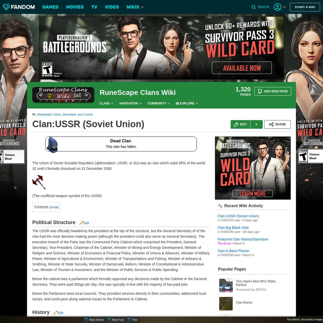Image resolution: width=323 pixels, height=323 pixels.
Task: Open the MOVIES menu item
Action: click(x=75, y=7)
